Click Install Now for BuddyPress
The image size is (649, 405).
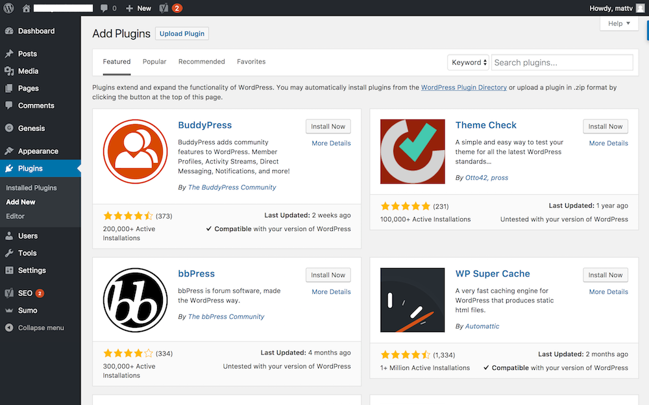pos(328,127)
